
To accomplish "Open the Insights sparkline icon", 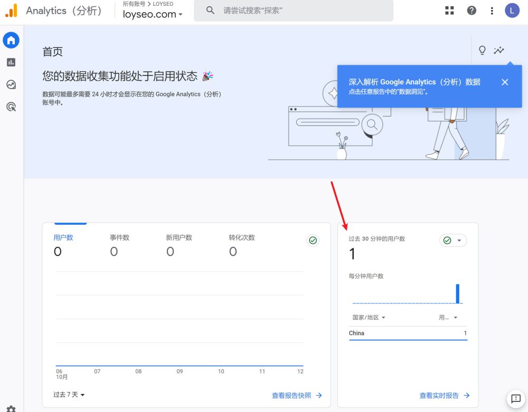I will click(499, 50).
